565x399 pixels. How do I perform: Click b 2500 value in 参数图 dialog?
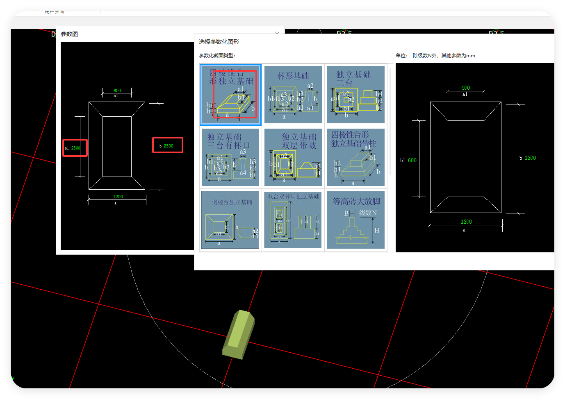168,146
